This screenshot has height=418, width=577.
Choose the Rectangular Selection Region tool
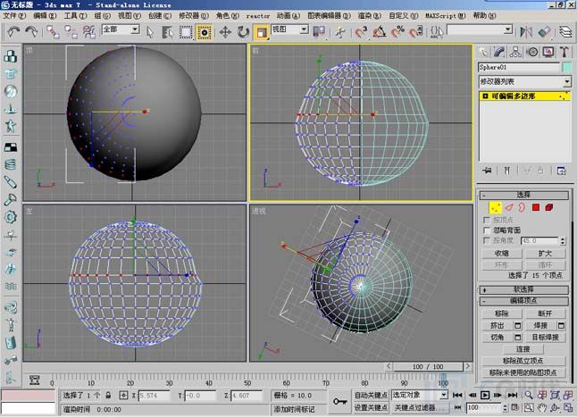(x=186, y=32)
